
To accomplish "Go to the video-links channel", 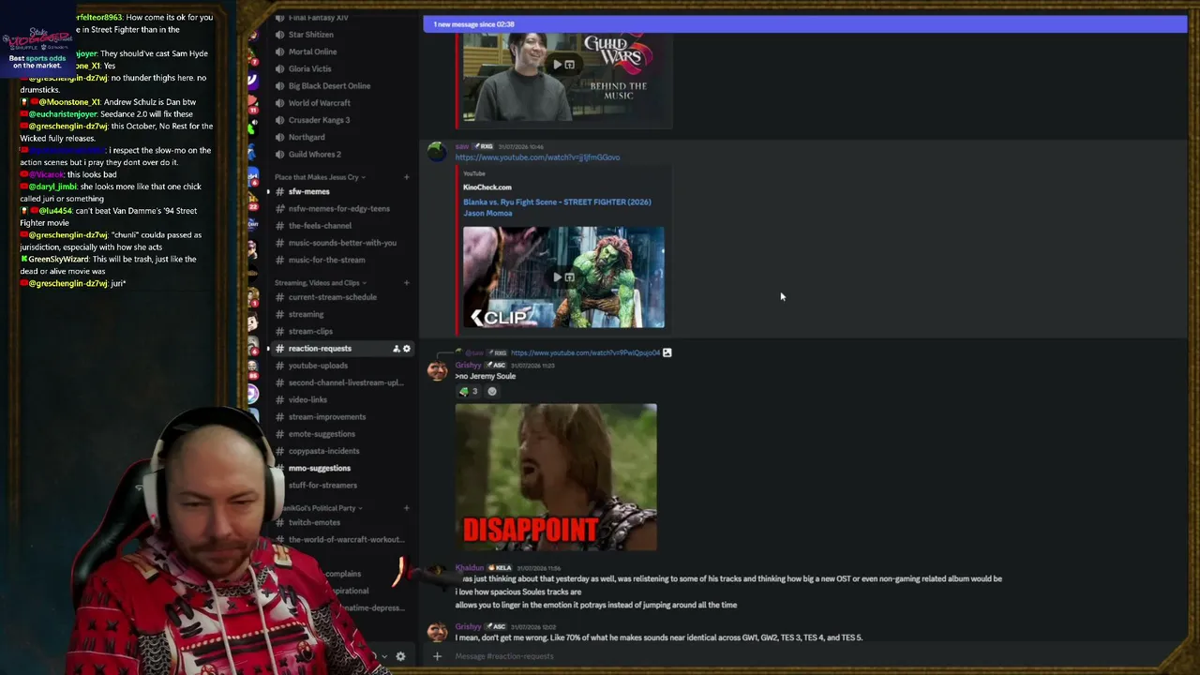I will [x=307, y=400].
